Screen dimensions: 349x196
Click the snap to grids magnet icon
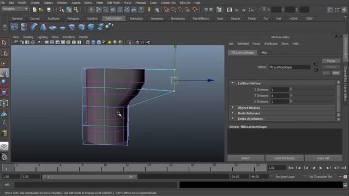pos(166,10)
